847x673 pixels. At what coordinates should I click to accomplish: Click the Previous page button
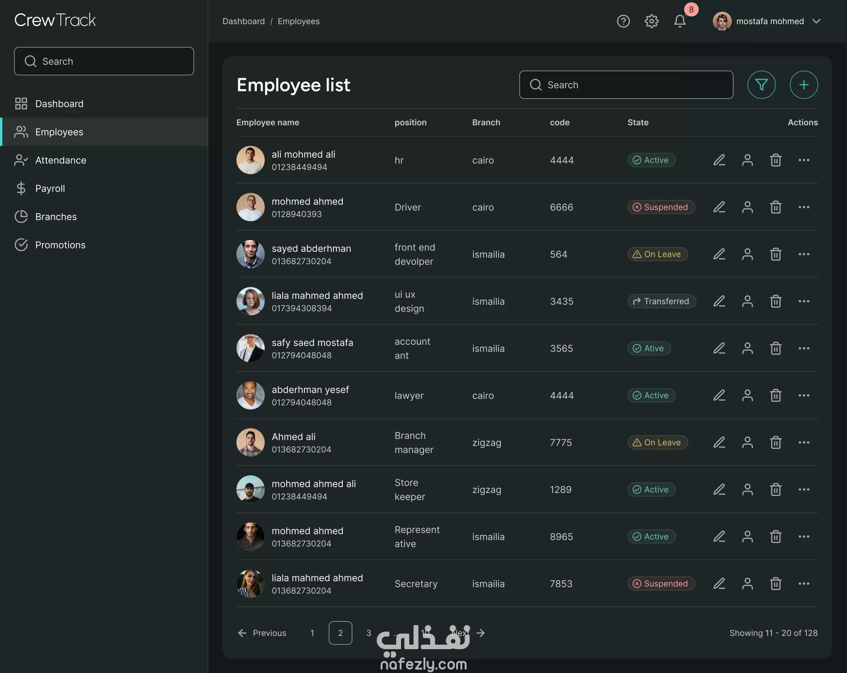262,633
